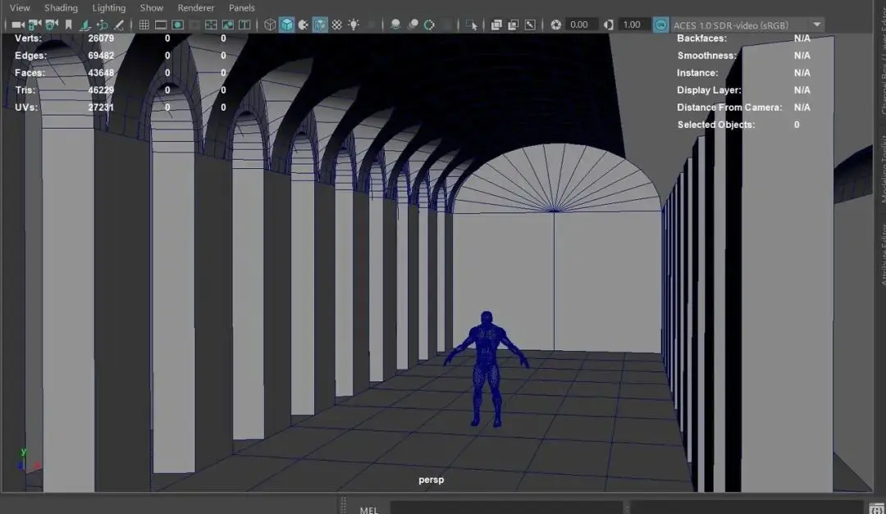Click the MEL script type label
The height and width of the screenshot is (514, 886).
click(369, 509)
